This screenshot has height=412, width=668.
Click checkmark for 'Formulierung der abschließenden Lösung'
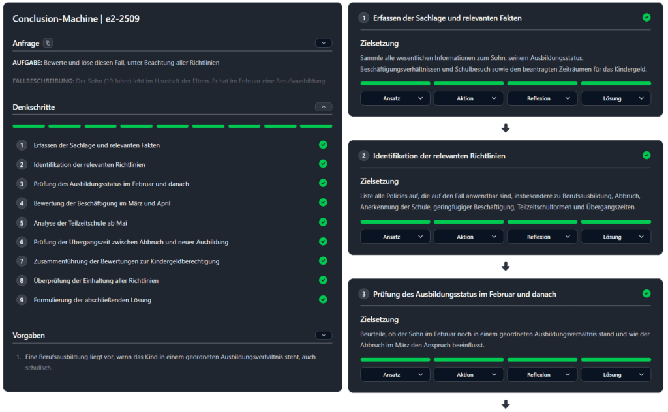[323, 300]
